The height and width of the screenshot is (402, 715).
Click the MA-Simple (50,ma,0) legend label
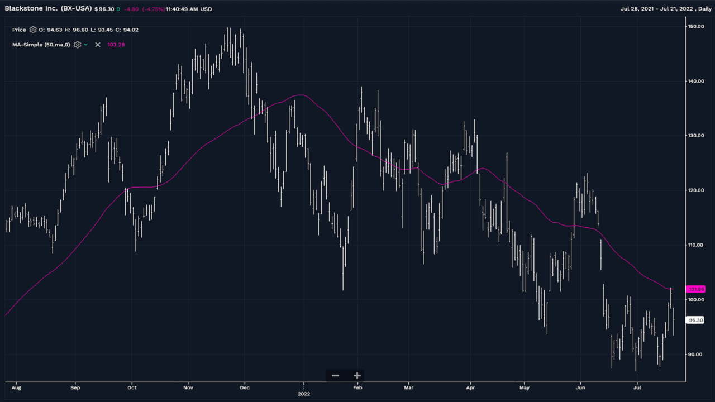point(41,45)
